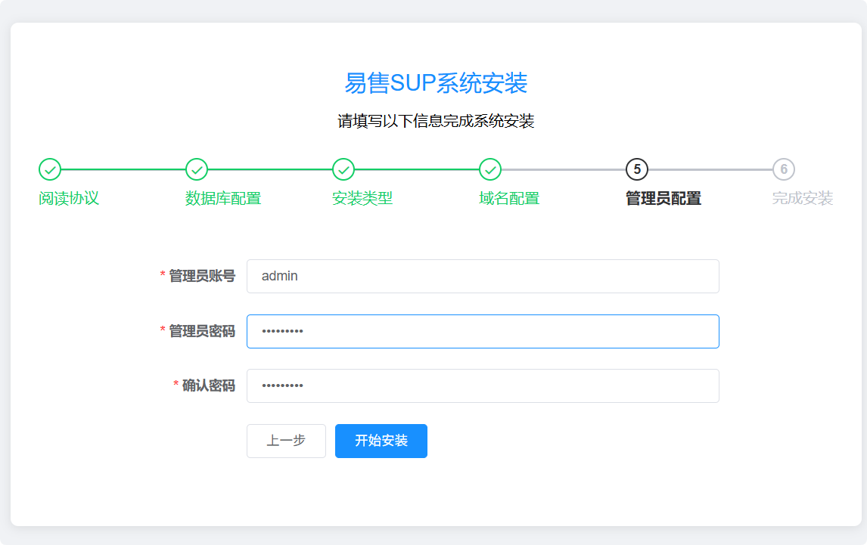Viewport: 867px width, 545px height.
Task: Focus the 管理员账号 input containing admin
Action: 482,276
